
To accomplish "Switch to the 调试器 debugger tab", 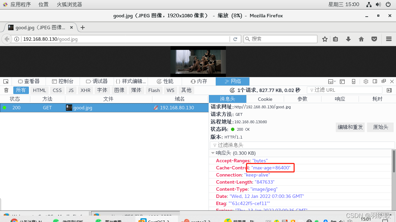I will click(97, 81).
